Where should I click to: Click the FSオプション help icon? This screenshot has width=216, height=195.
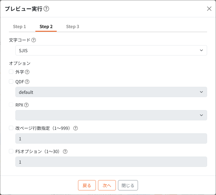pos(65,151)
